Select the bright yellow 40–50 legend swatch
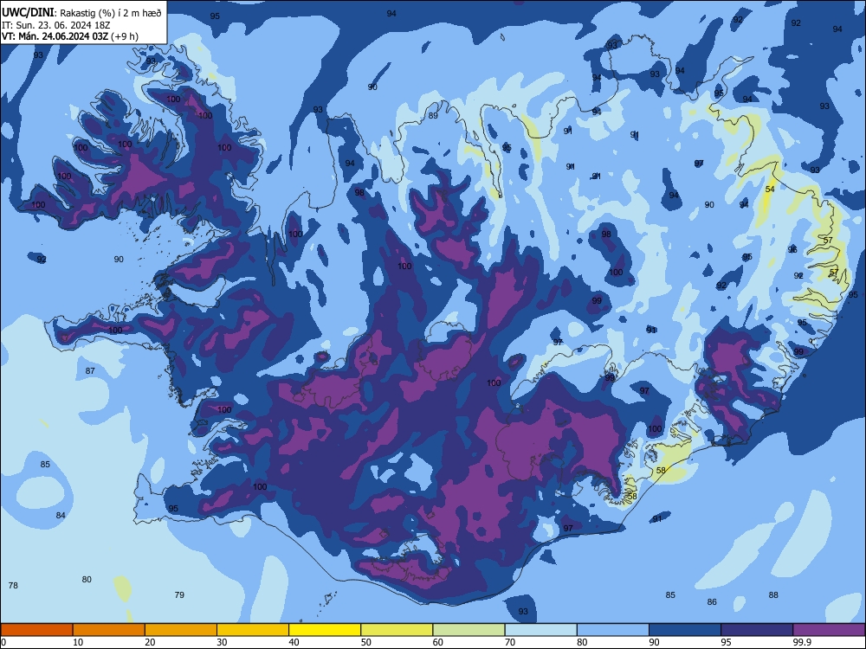Image resolution: width=866 pixels, height=649 pixels. click(x=325, y=630)
